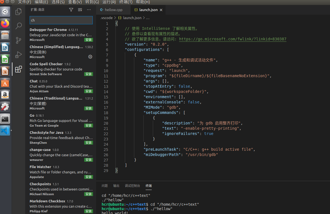
Task: Open the Ubuntu dash home button
Action: click(5, 12)
